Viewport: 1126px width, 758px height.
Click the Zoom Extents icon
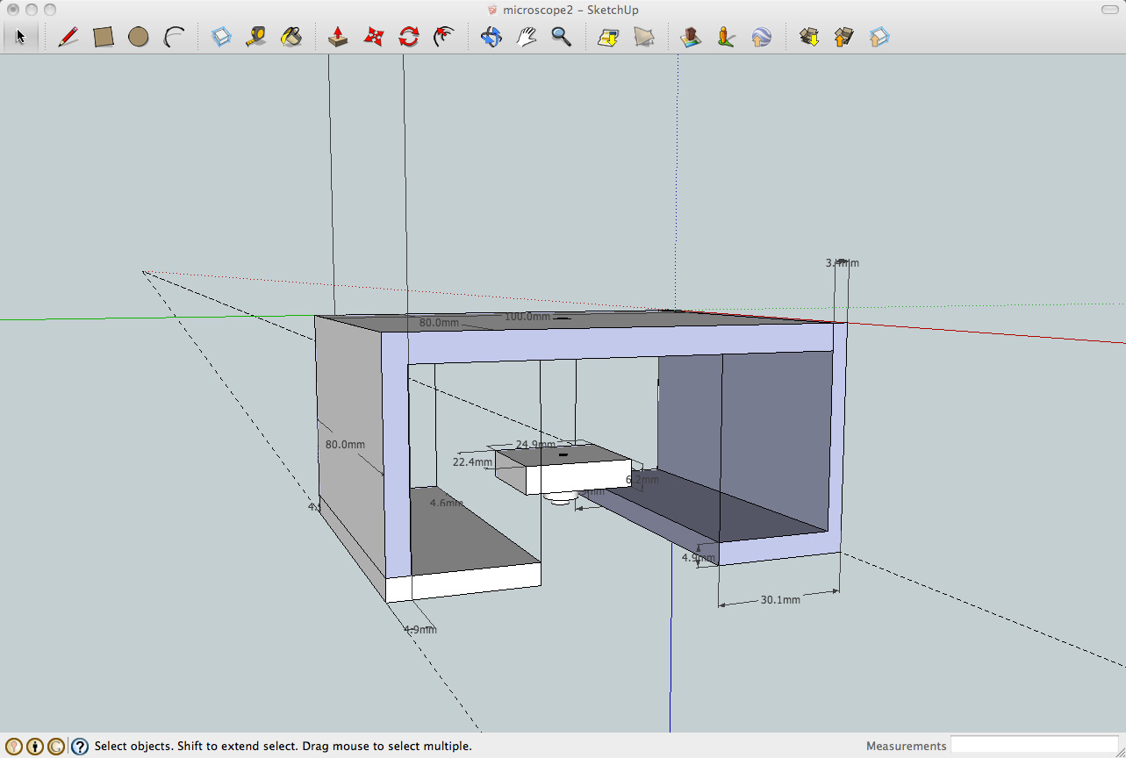pos(608,37)
